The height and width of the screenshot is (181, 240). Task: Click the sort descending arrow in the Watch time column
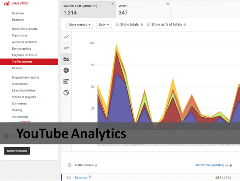pyautogui.click(x=231, y=165)
